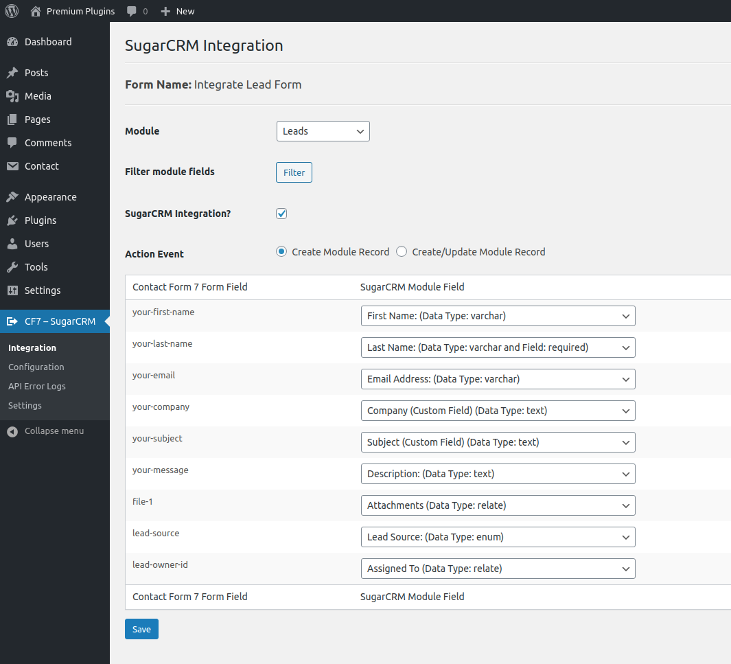
Task: Select the Tools wrench icon
Action: coord(14,267)
